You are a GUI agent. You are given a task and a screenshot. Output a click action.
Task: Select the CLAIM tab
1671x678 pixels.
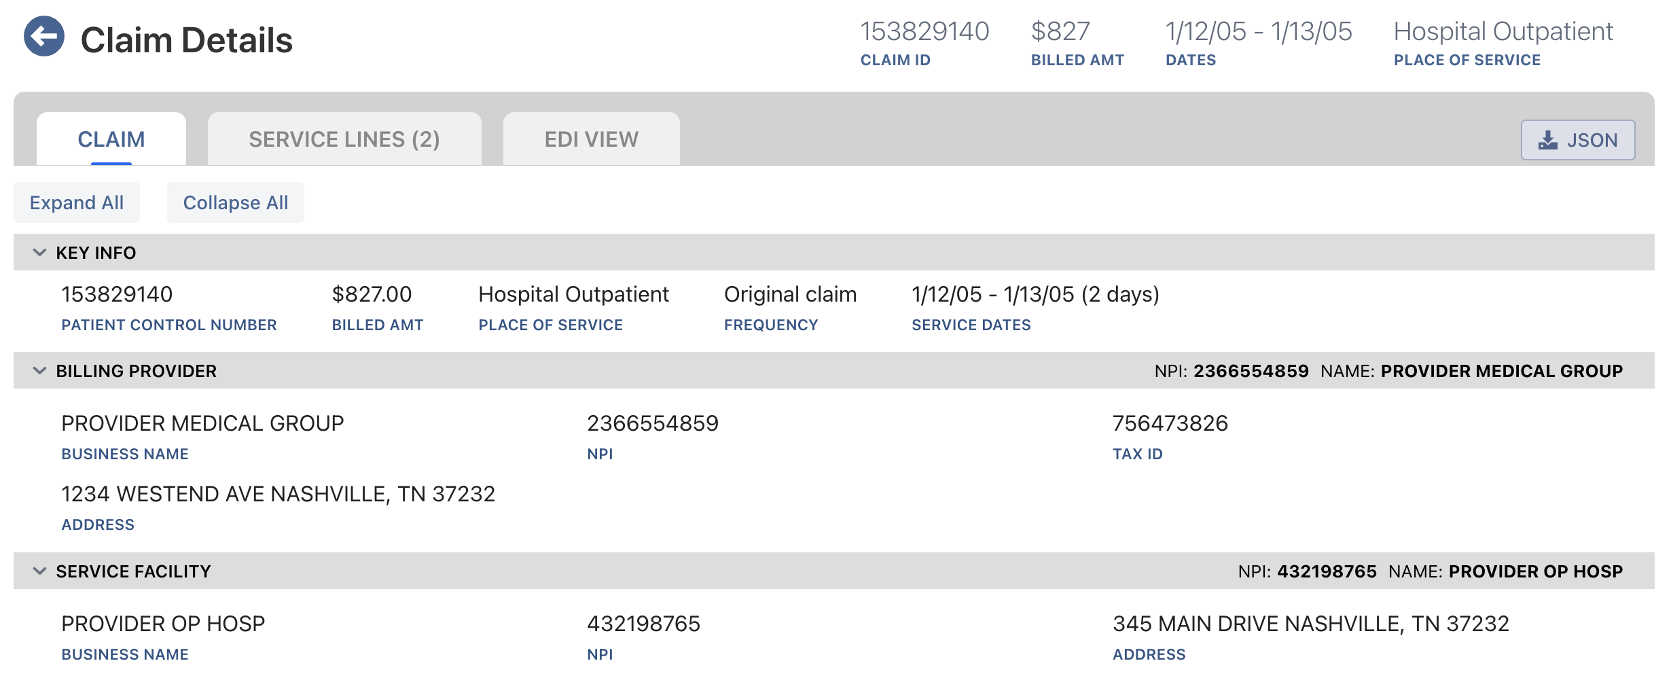click(x=111, y=139)
